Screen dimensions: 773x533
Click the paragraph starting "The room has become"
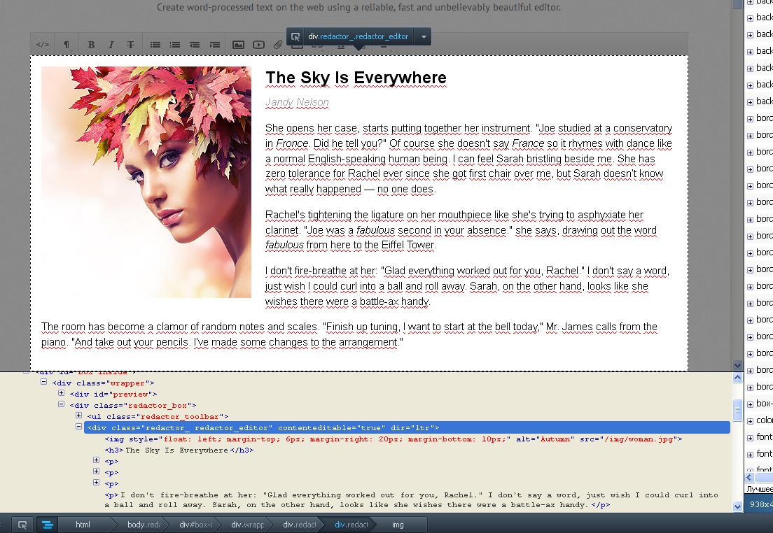pyautogui.click(x=349, y=334)
